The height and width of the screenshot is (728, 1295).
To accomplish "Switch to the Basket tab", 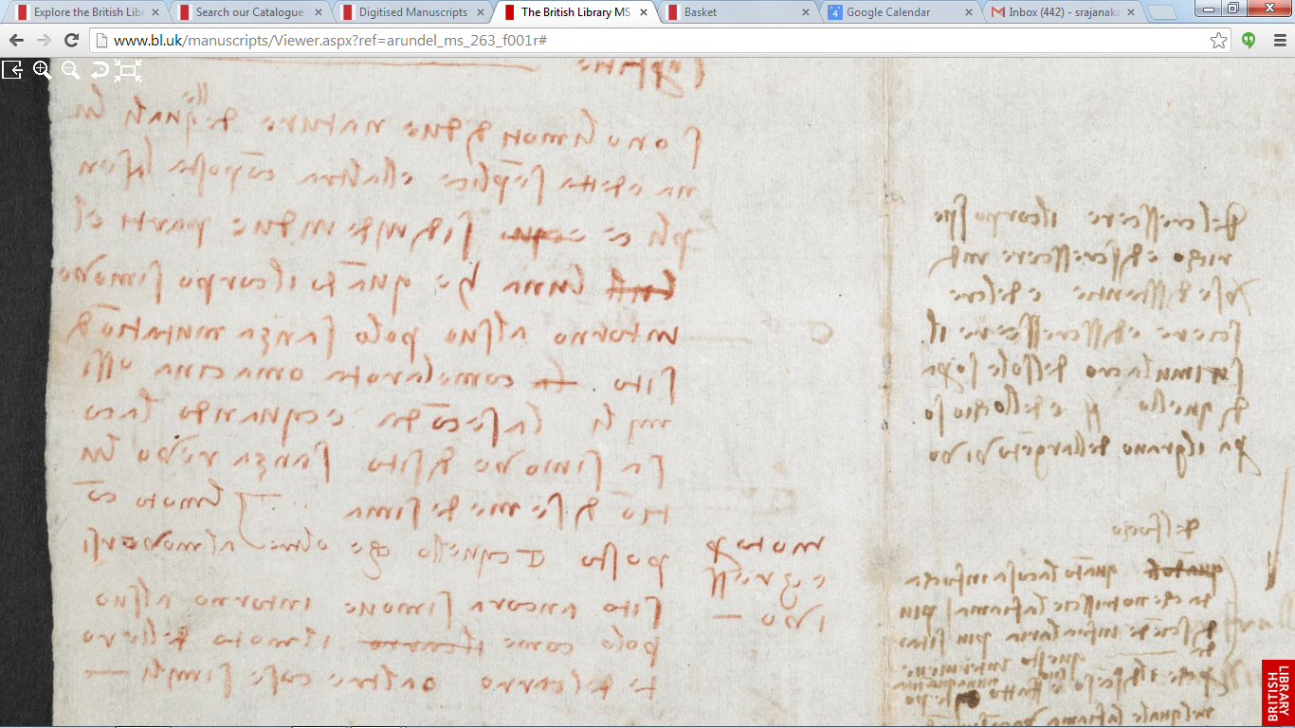I will click(739, 12).
